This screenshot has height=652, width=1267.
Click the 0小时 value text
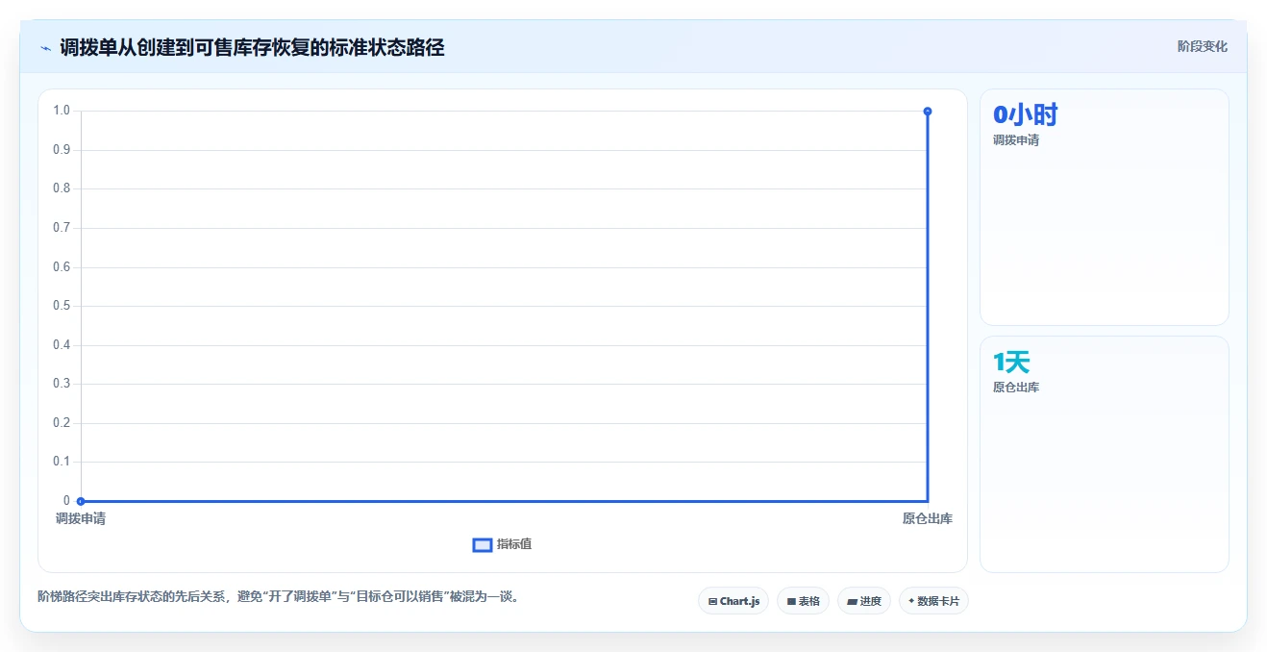(1025, 115)
